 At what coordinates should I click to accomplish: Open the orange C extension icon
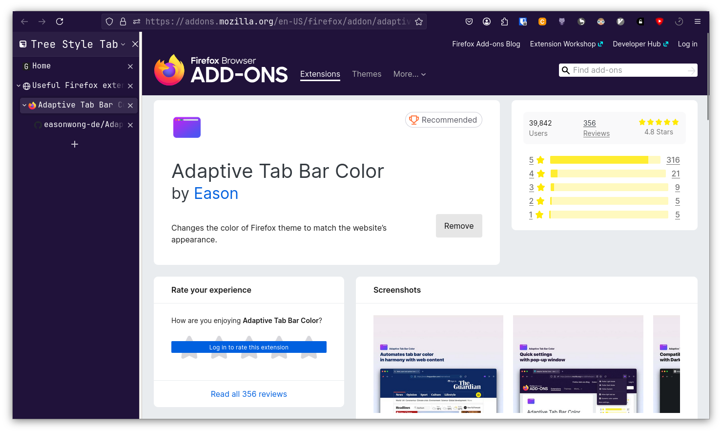tap(542, 22)
